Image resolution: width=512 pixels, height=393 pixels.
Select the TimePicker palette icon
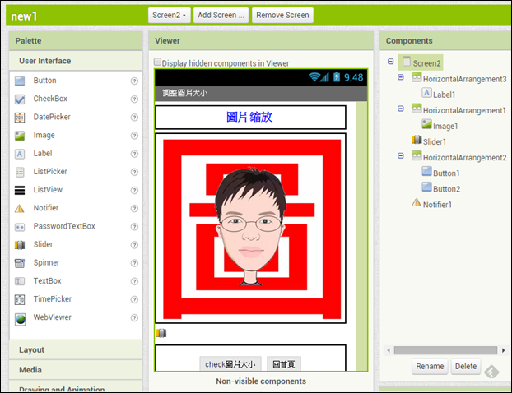coord(20,299)
